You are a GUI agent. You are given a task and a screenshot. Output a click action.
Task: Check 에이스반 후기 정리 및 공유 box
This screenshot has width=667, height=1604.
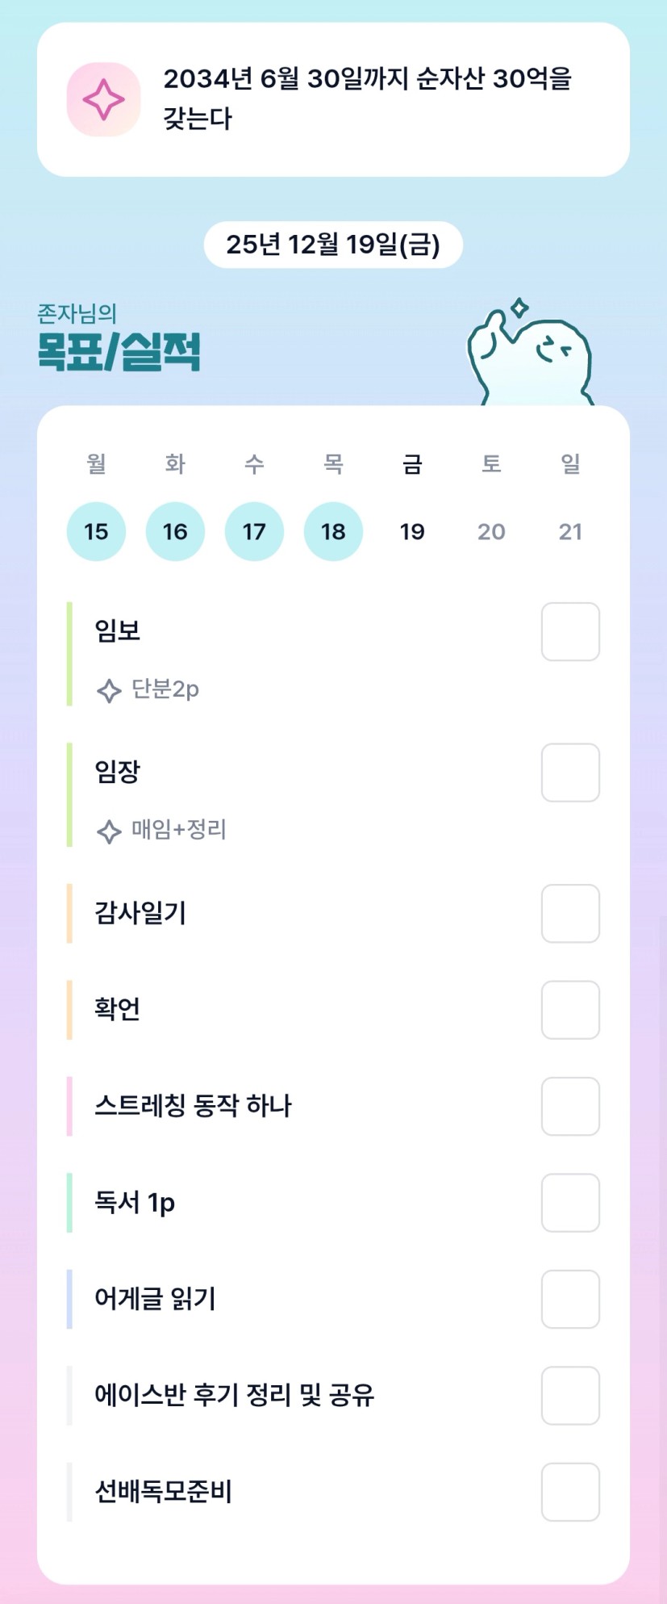coord(570,1396)
